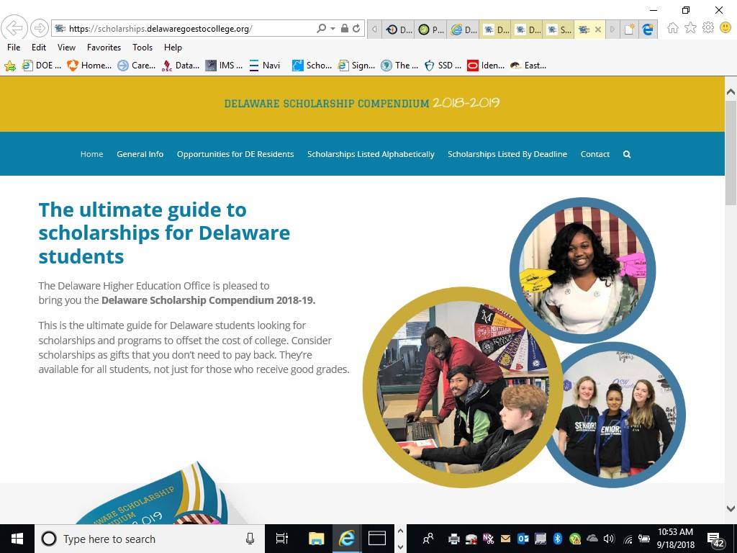Open the IE Tools gear icon
This screenshot has height=553, width=737.
pos(708,28)
